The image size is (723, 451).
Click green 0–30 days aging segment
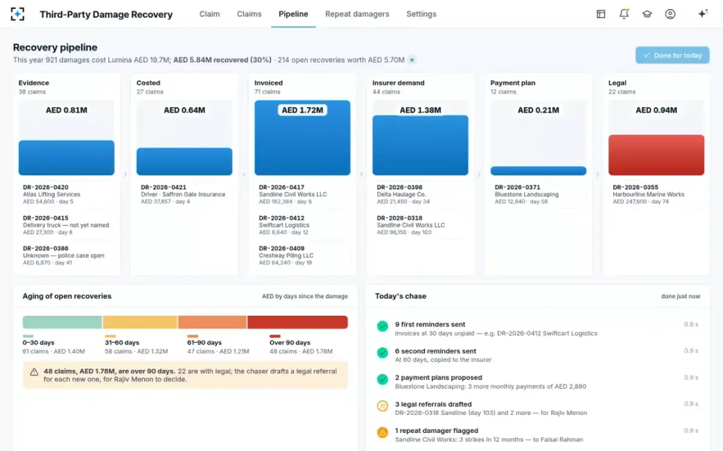click(62, 322)
